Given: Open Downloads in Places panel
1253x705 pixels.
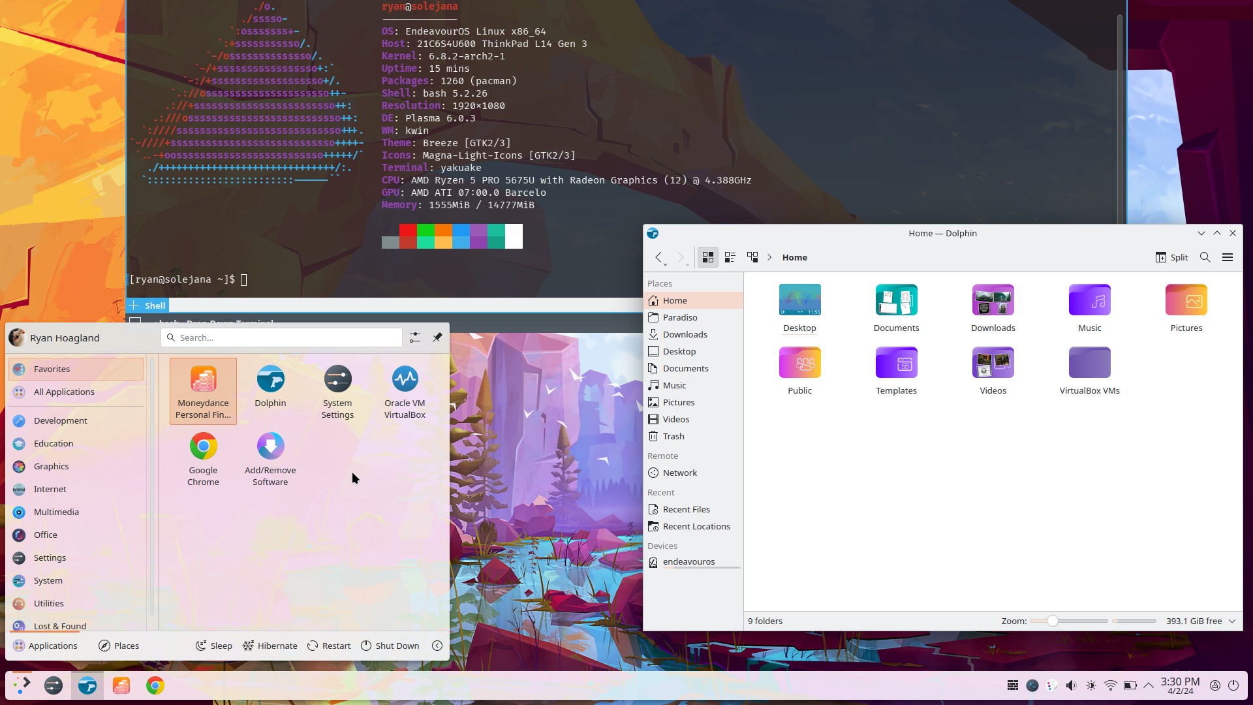Looking at the screenshot, I should (x=693, y=334).
